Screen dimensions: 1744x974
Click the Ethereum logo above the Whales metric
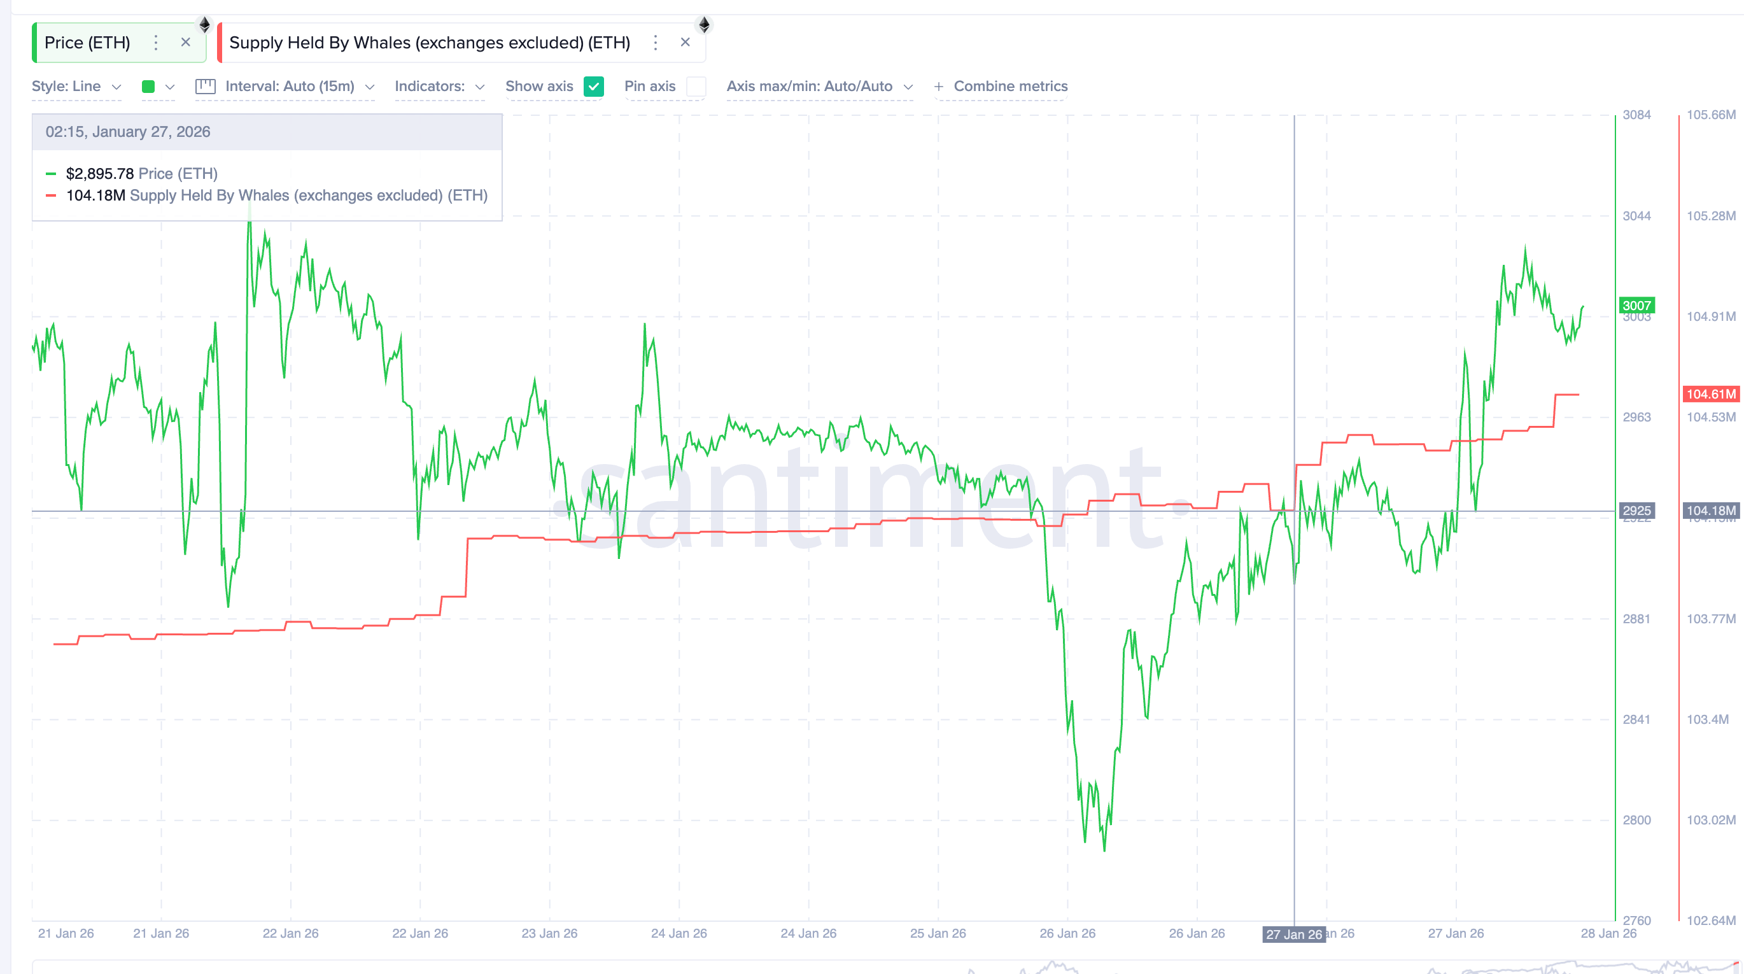704,25
